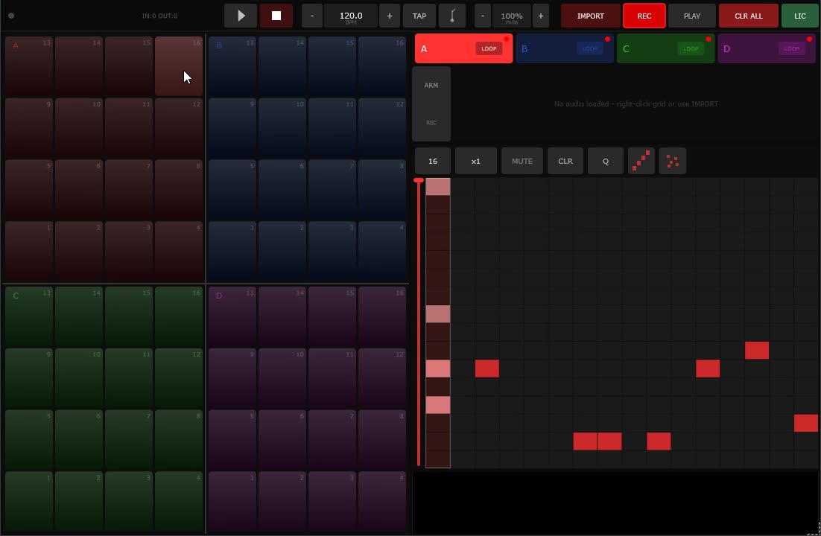Trigger pad 1 in bank D
The width and height of the screenshot is (821, 536).
232,501
